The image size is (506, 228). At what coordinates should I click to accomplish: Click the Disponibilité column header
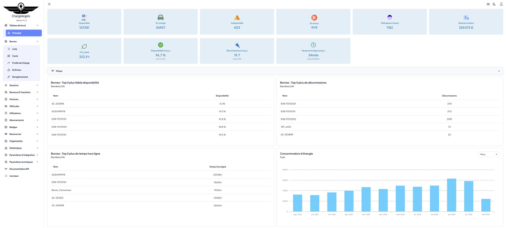(222, 96)
